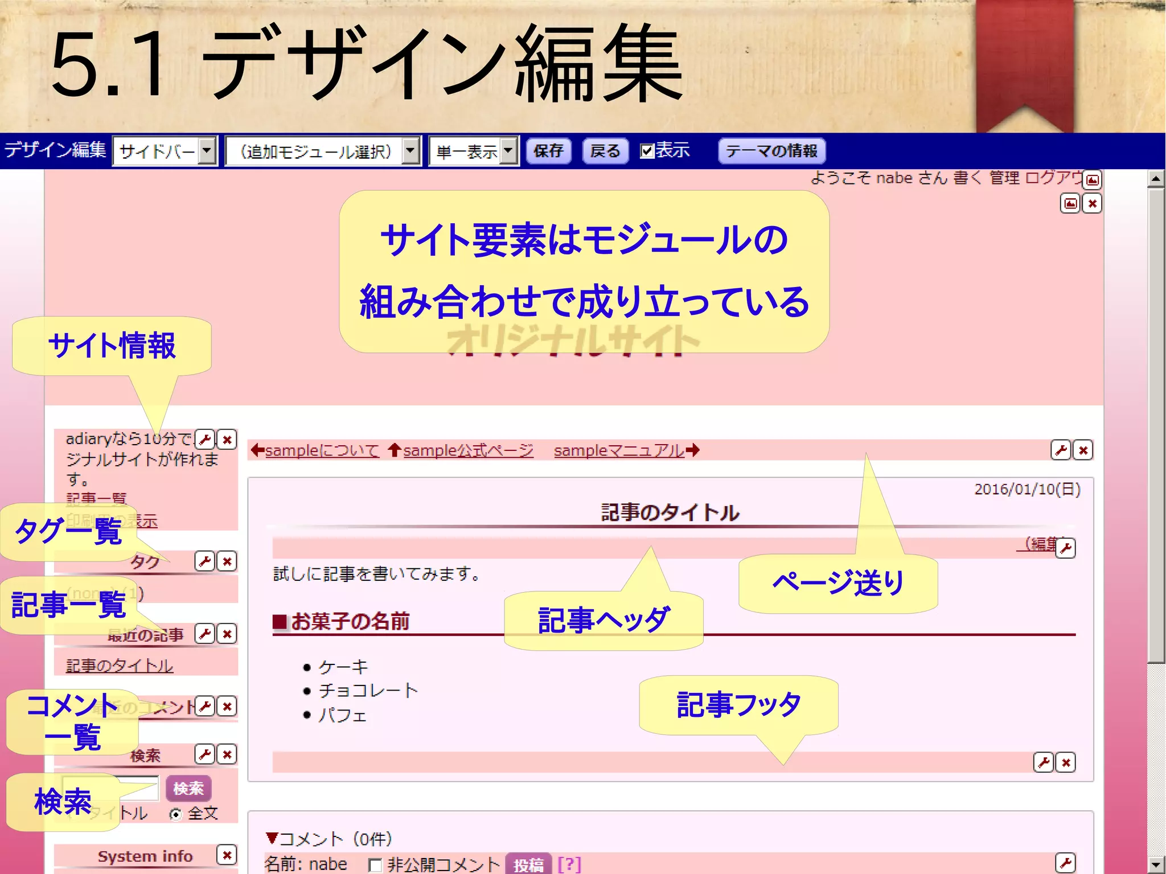
Task: Delete the page navigation module
Action: (1083, 450)
